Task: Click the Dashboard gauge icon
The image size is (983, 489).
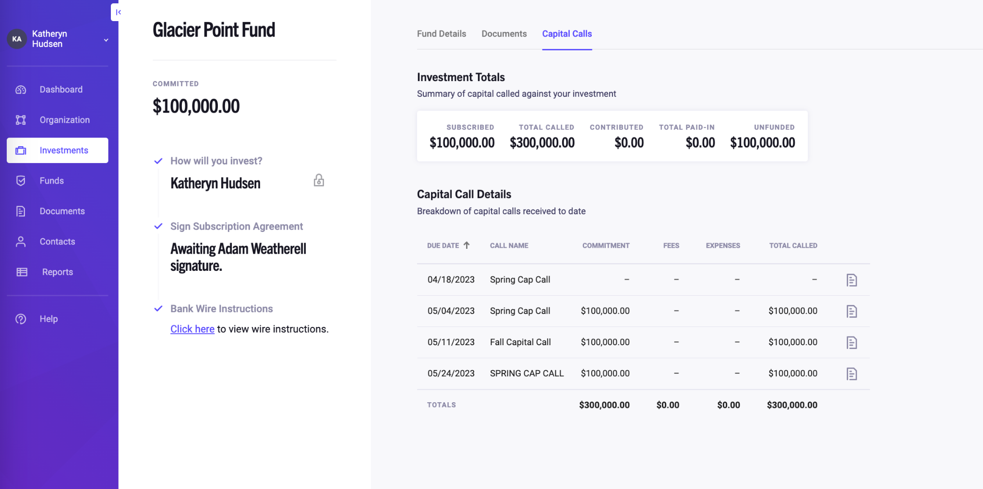Action: point(21,90)
